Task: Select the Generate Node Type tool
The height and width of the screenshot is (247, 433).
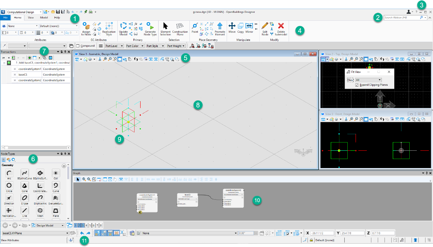Action: pos(150,27)
